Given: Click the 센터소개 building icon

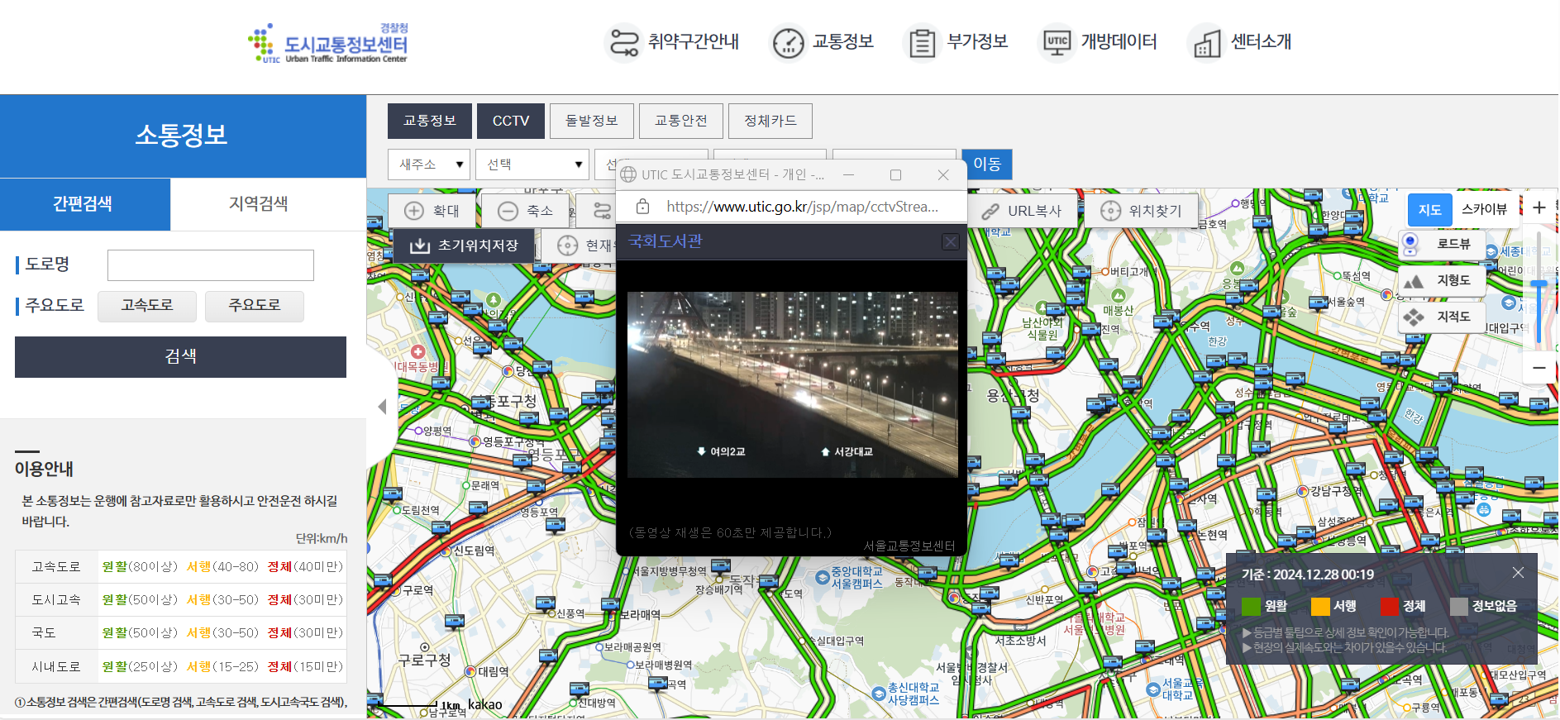Looking at the screenshot, I should (x=1206, y=43).
